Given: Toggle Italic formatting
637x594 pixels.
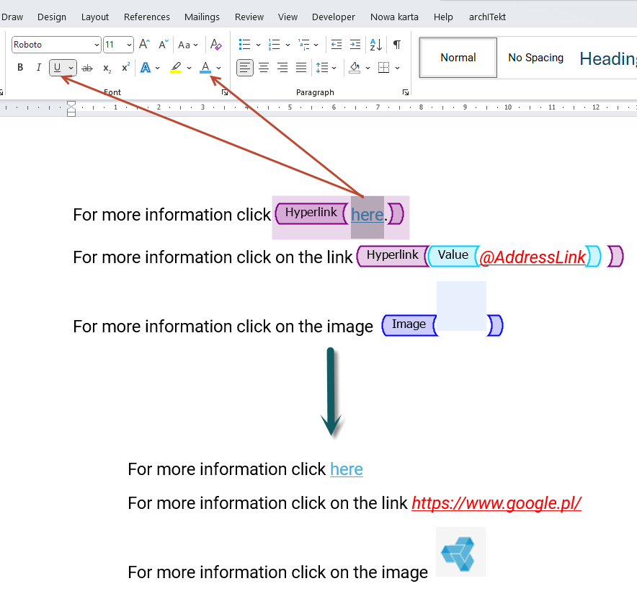Looking at the screenshot, I should pos(39,68).
